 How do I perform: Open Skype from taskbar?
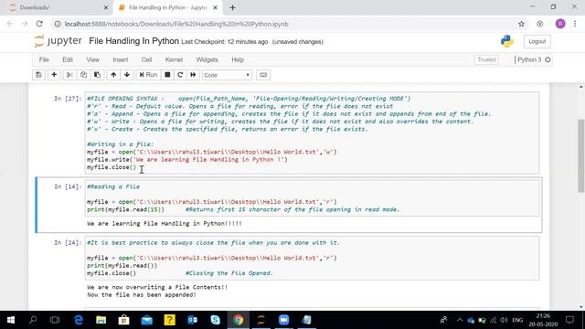point(216,320)
